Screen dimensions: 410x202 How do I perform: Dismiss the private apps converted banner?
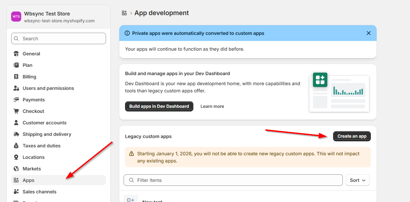368,33
